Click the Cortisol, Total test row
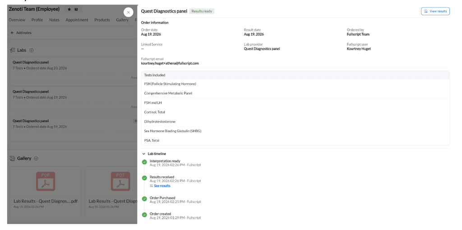This screenshot has height=230, width=462. (x=295, y=112)
